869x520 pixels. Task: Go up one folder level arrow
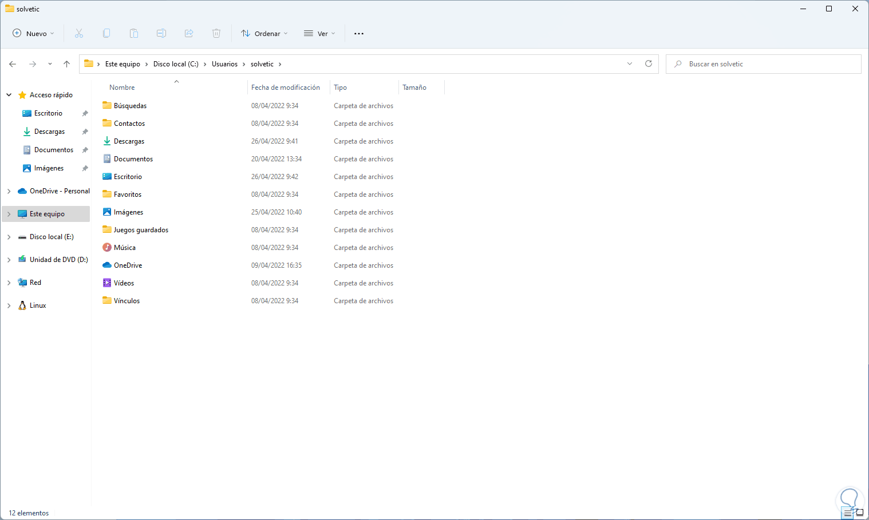[66, 64]
